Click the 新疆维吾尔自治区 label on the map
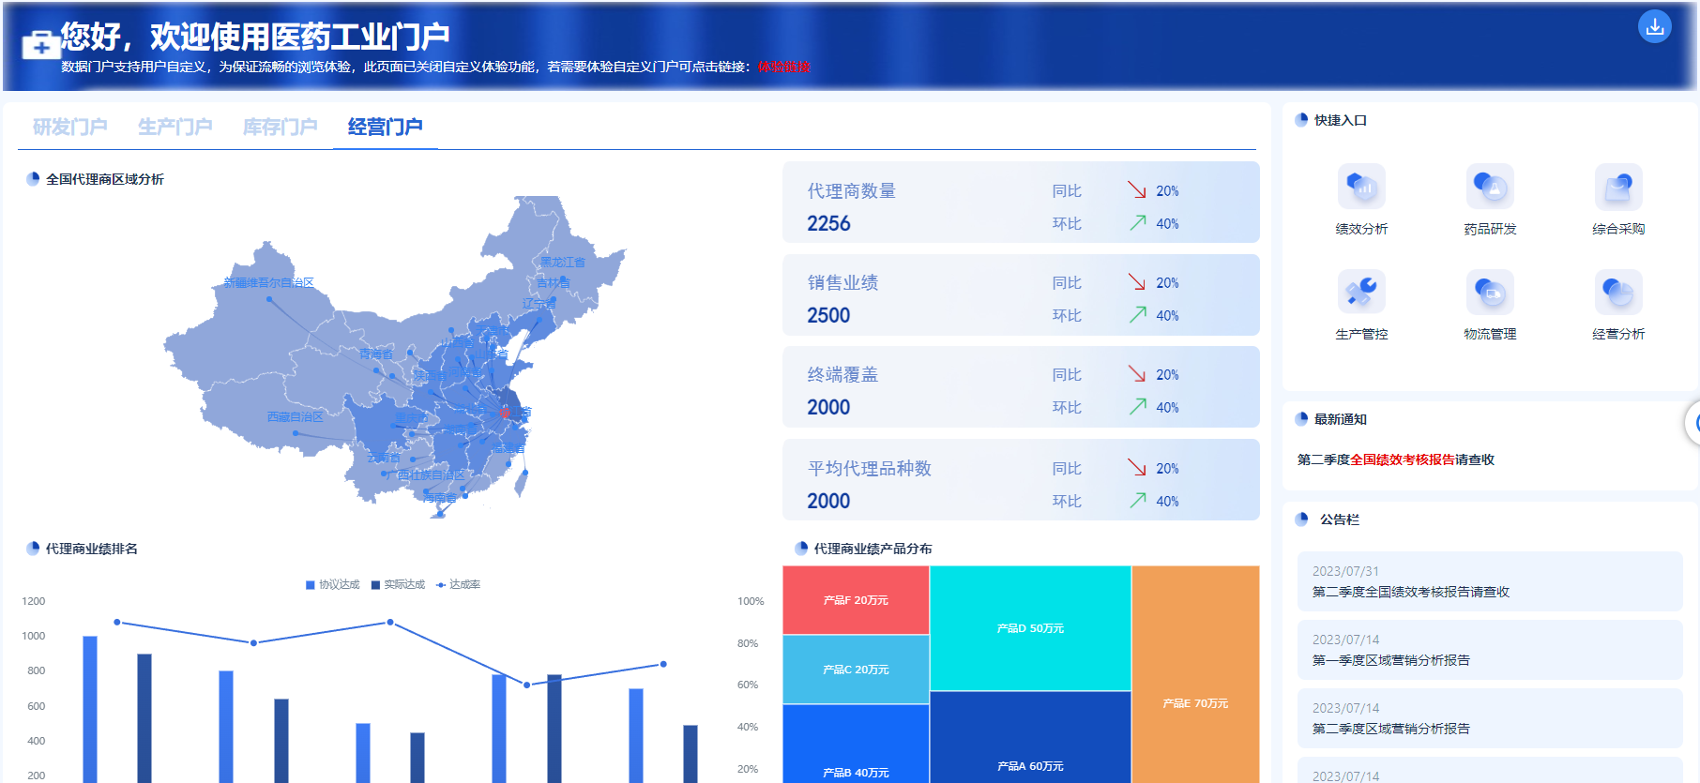Screen dimensions: 1700x783 268,282
